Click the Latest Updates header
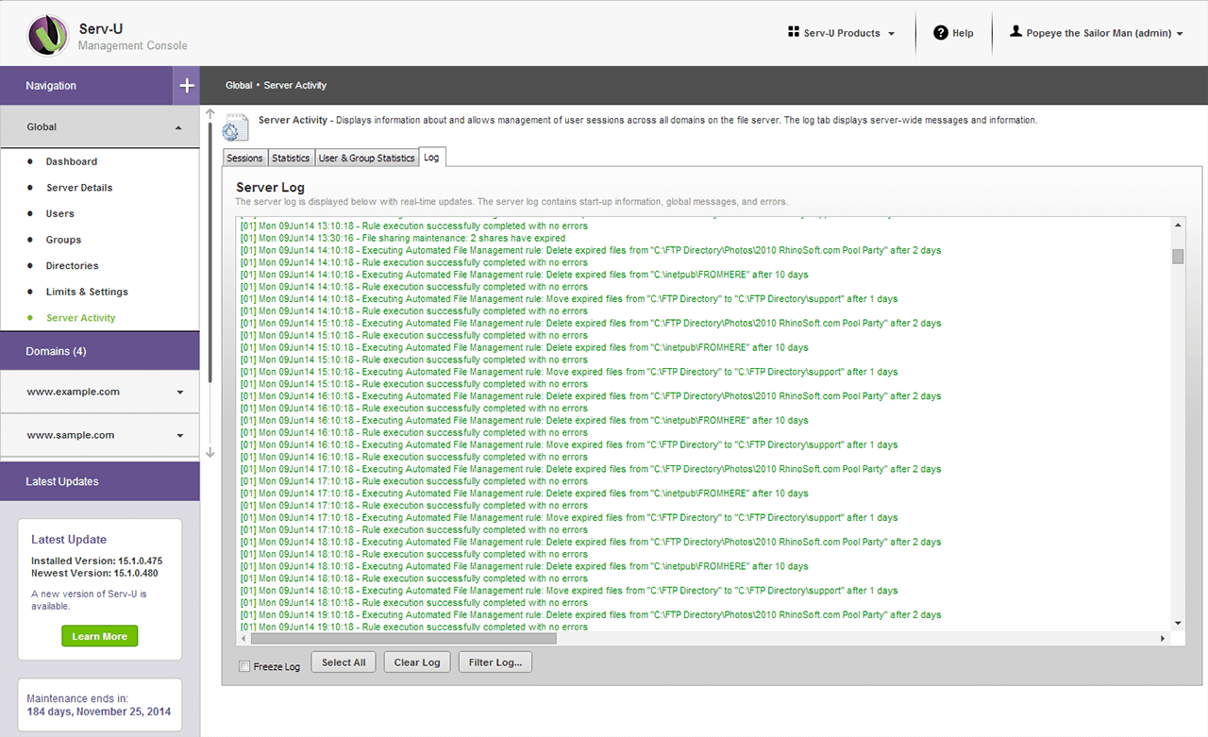This screenshot has width=1208, height=737. pyautogui.click(x=100, y=481)
